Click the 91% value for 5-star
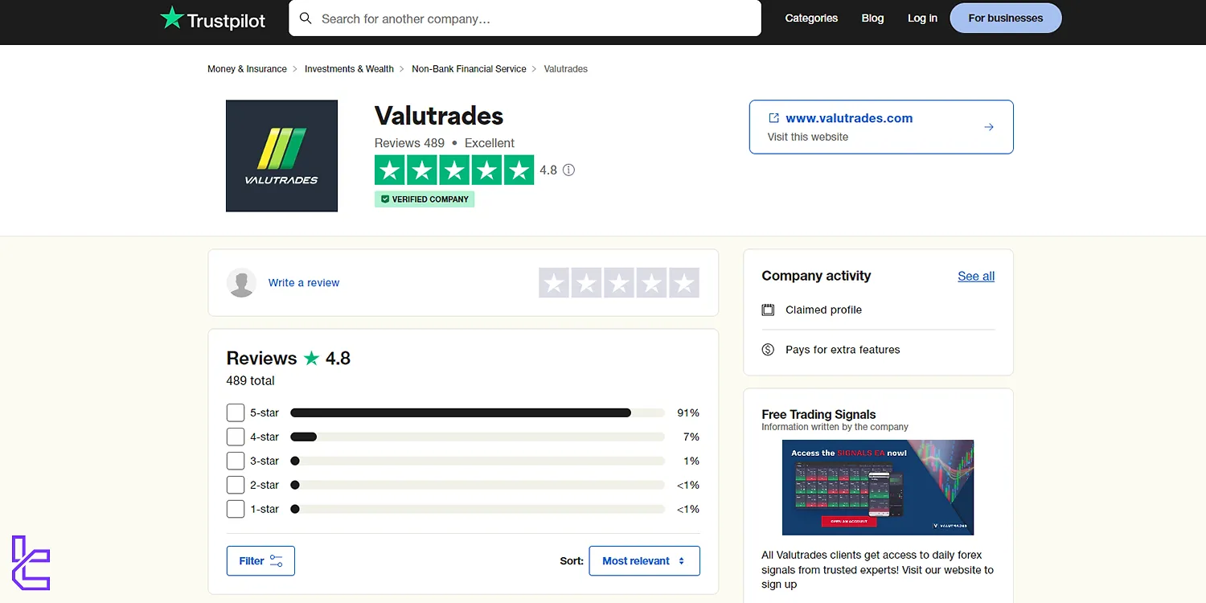1206x603 pixels. coord(688,412)
